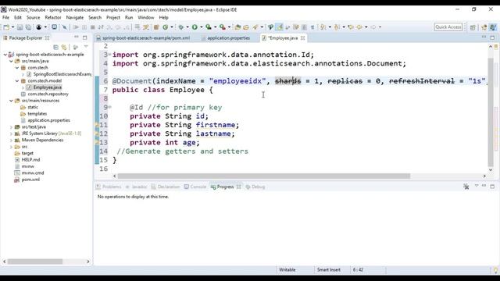Select HELP.md in the project tree

tap(30, 160)
